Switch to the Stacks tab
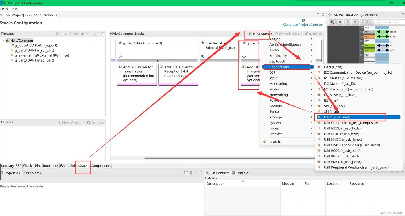Viewport: 405px width, 216px height. click(x=84, y=166)
